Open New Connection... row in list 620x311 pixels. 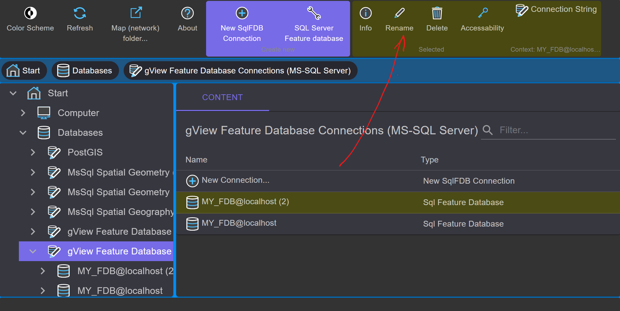pyautogui.click(x=398, y=181)
